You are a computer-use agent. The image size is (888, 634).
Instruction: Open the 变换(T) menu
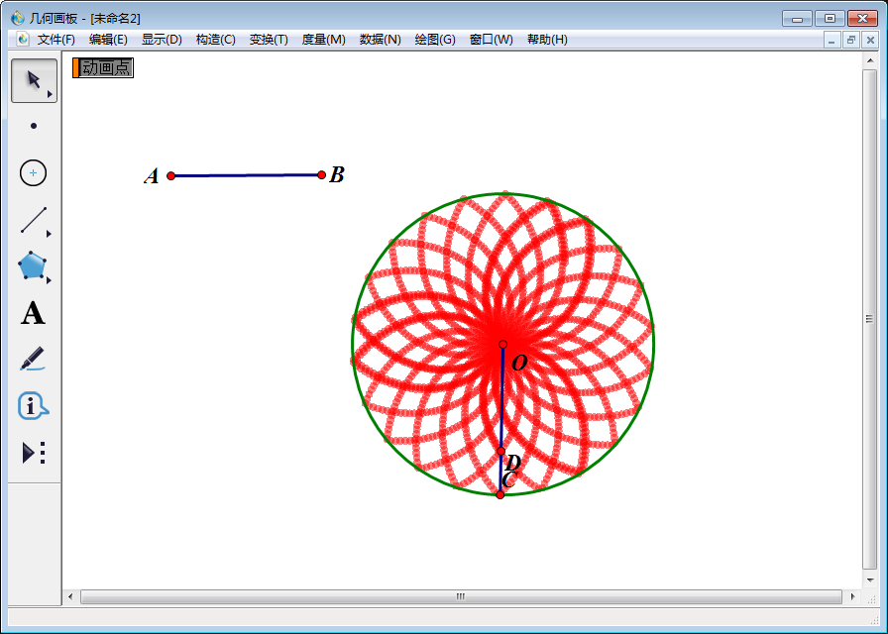coord(269,40)
